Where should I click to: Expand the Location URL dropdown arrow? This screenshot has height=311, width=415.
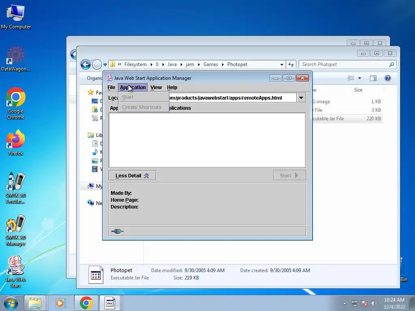[301, 98]
